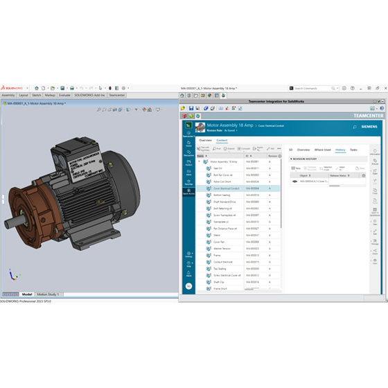Click the Save icon in SOLIDWORKS toolbar
Image resolution: width=388 pixels, height=388 pixels.
click(x=62, y=88)
